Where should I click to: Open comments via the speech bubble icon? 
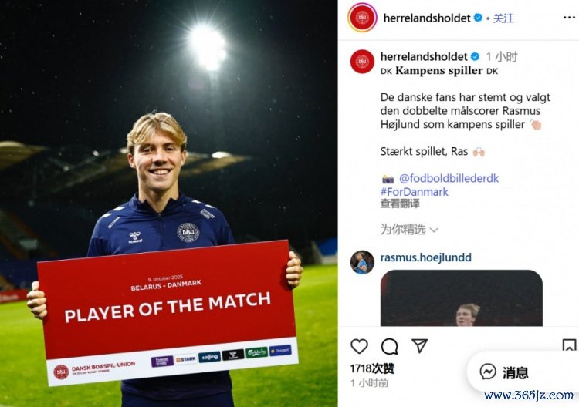(389, 347)
